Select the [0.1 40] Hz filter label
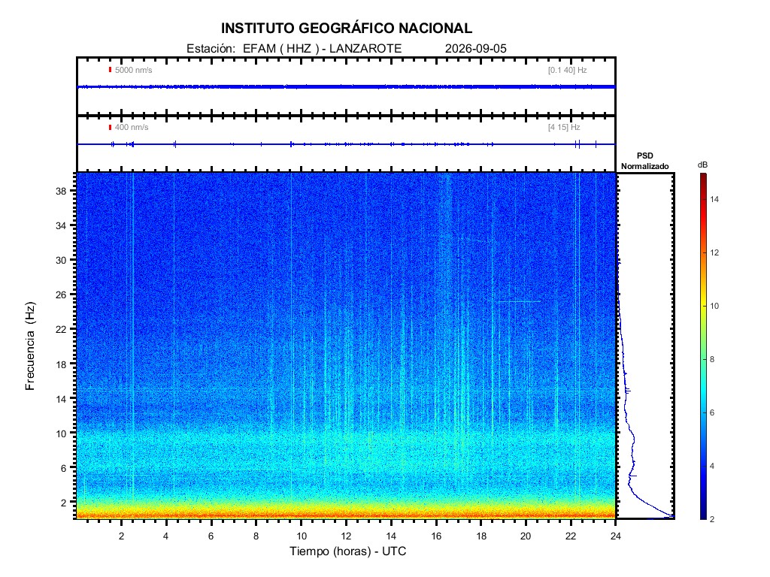The image size is (770, 577). [x=568, y=70]
